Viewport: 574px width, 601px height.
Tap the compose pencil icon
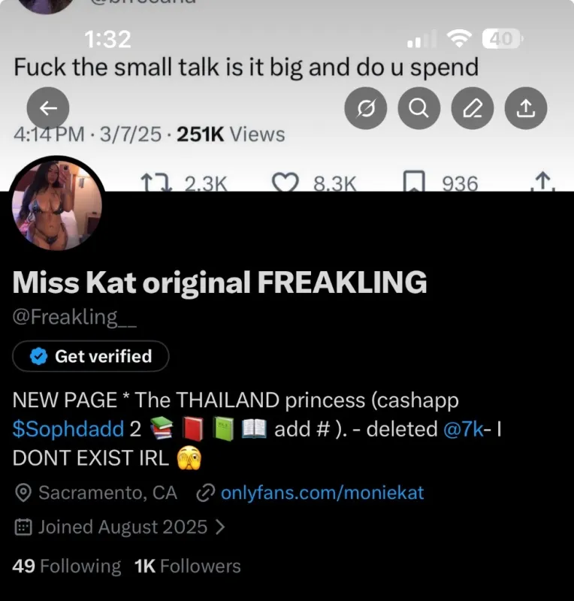pos(472,109)
